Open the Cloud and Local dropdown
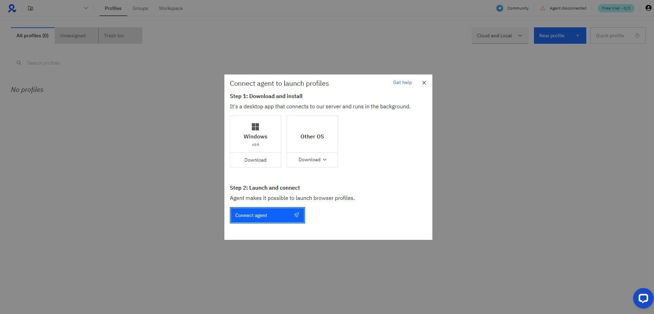654x314 pixels. pos(500,36)
